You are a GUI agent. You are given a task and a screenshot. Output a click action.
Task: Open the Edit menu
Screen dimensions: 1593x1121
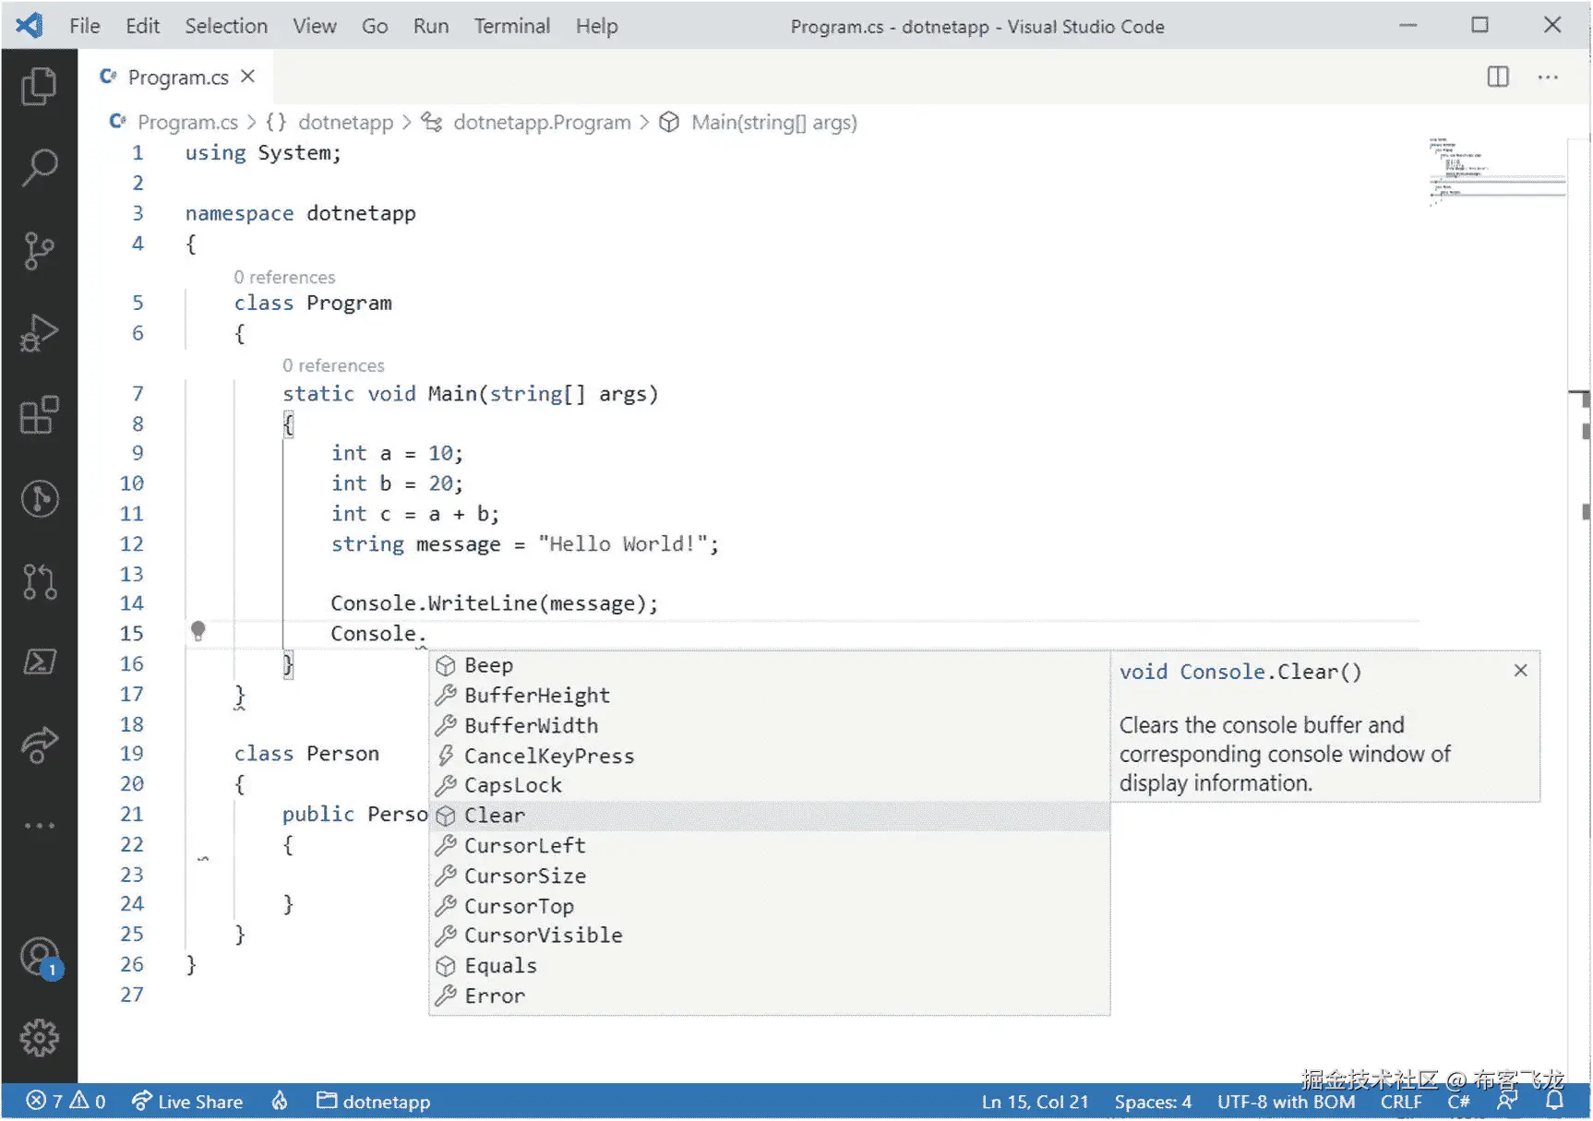tap(143, 26)
